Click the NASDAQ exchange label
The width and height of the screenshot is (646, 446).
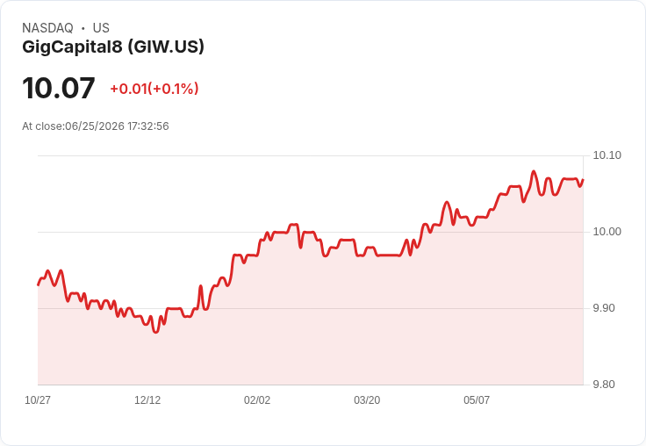[47, 28]
